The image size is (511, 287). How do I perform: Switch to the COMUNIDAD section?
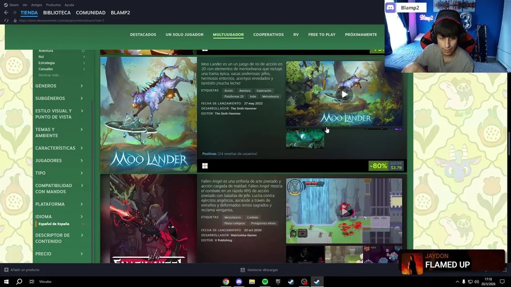tap(91, 12)
